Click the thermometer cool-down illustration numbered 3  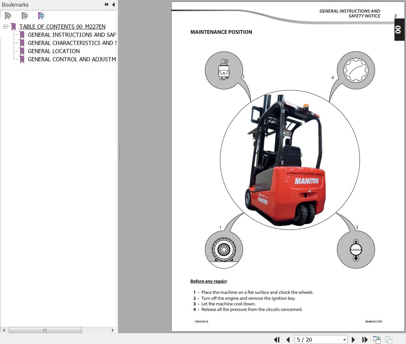click(x=356, y=249)
